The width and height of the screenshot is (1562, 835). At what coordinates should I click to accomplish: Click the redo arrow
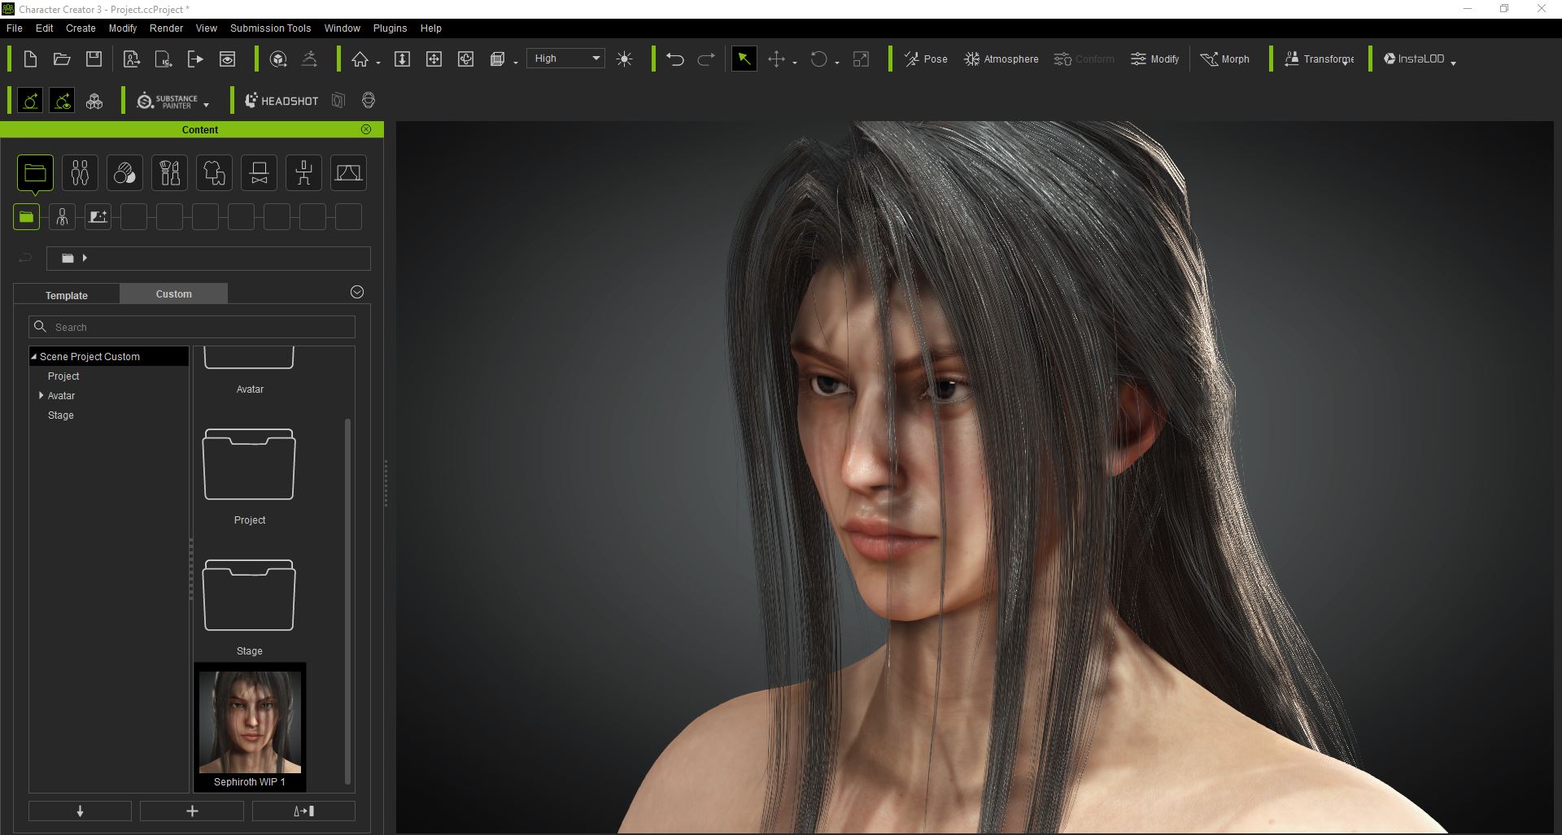pyautogui.click(x=706, y=59)
